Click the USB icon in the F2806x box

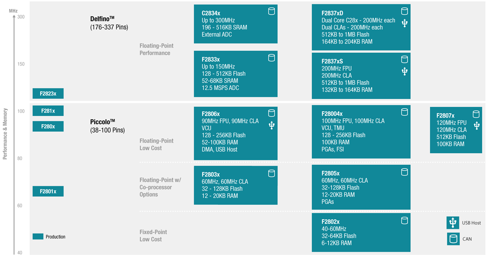272,126
